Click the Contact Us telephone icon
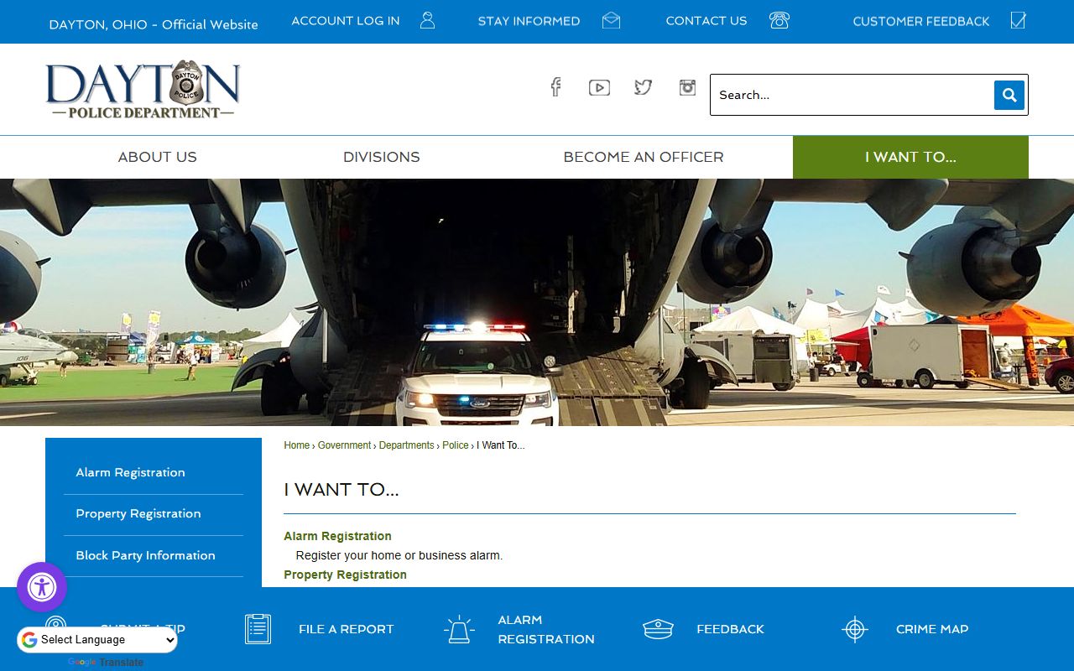Screen dimensions: 1074x671 click(x=779, y=20)
